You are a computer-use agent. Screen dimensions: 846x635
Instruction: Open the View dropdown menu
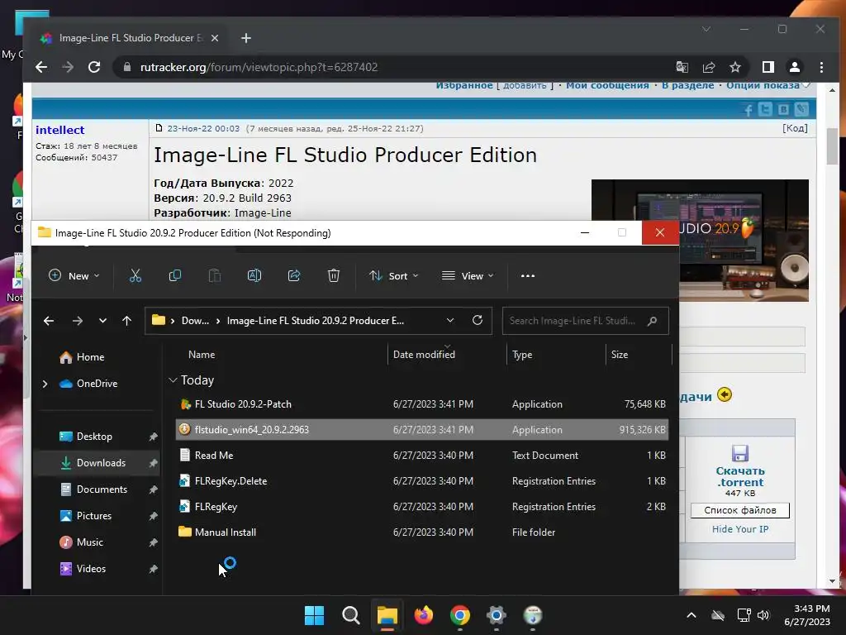tap(468, 276)
